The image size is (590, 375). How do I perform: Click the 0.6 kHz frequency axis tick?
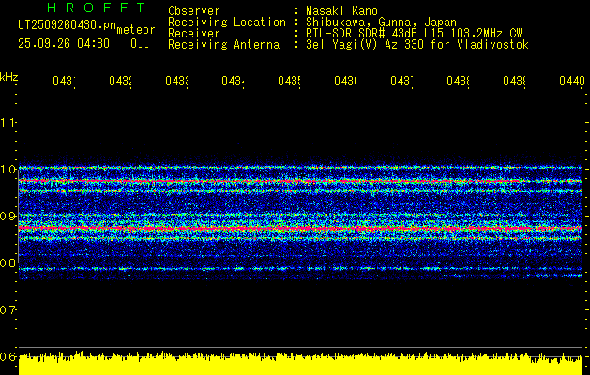pyautogui.click(x=9, y=356)
